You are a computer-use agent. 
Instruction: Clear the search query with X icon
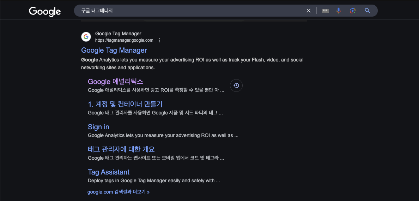pos(308,11)
